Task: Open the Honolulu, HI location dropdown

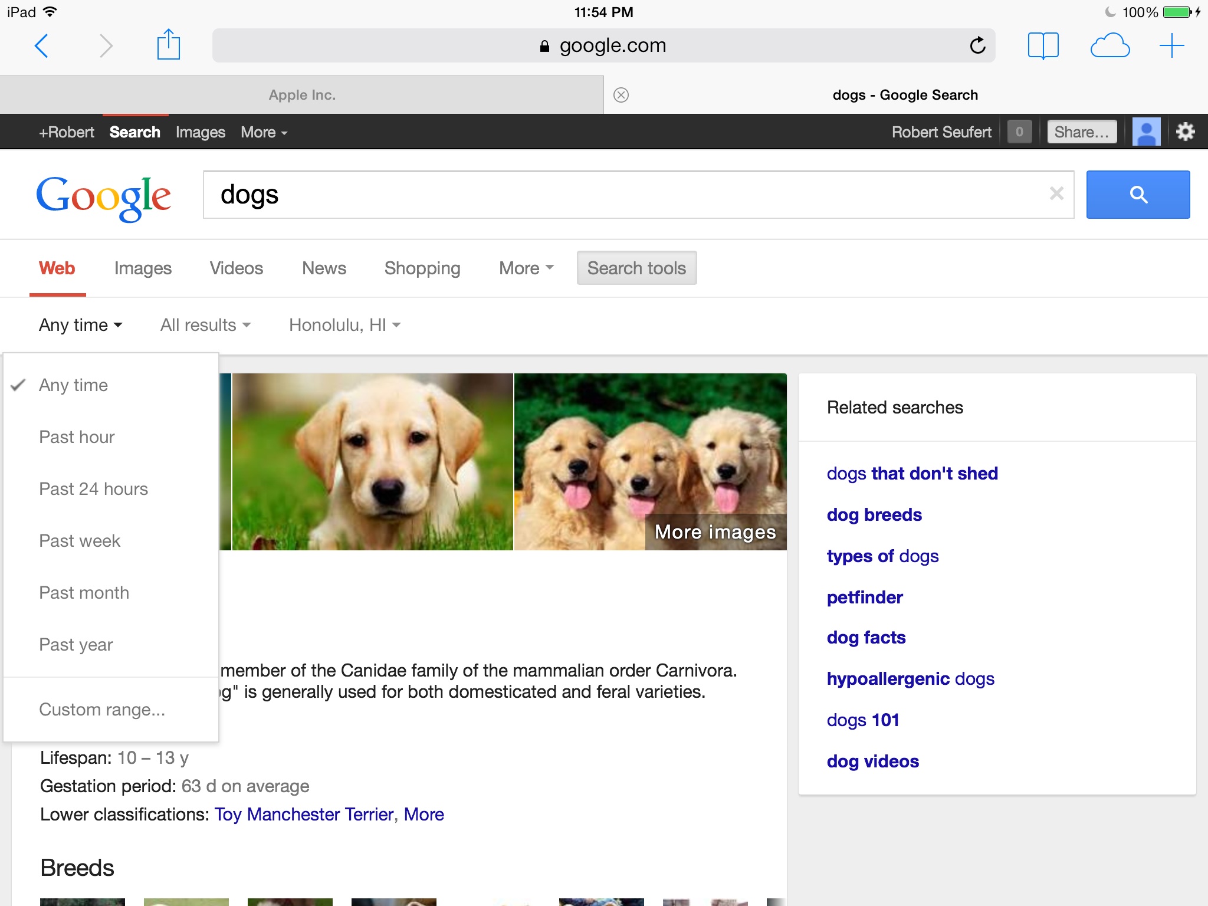Action: (344, 325)
